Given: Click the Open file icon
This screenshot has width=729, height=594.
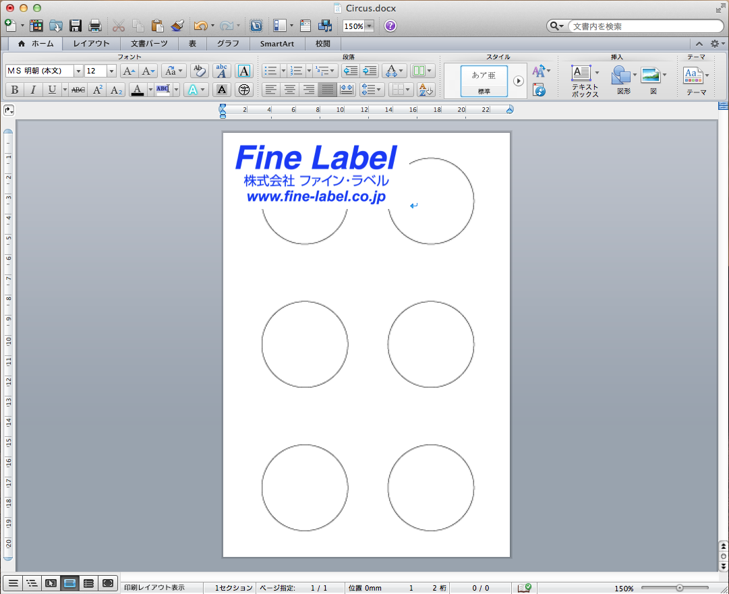Looking at the screenshot, I should tap(56, 26).
